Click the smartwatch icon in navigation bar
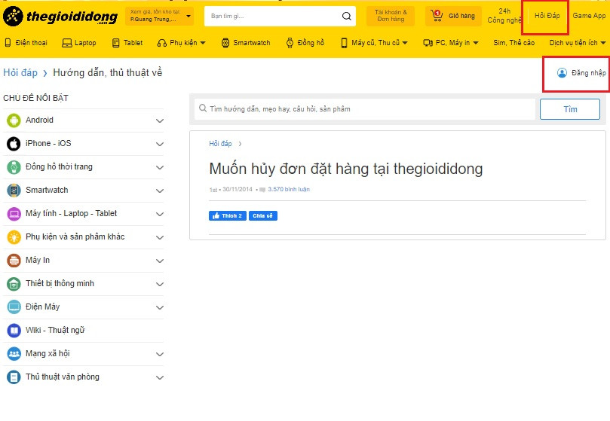Viewport: 610px width, 421px height. (225, 43)
